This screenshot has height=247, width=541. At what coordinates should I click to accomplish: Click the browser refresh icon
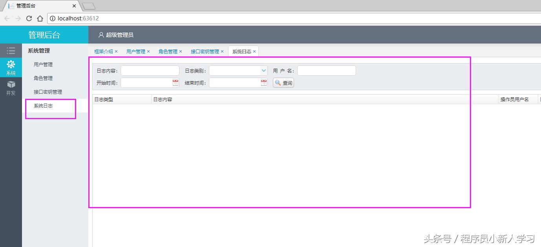pos(29,18)
